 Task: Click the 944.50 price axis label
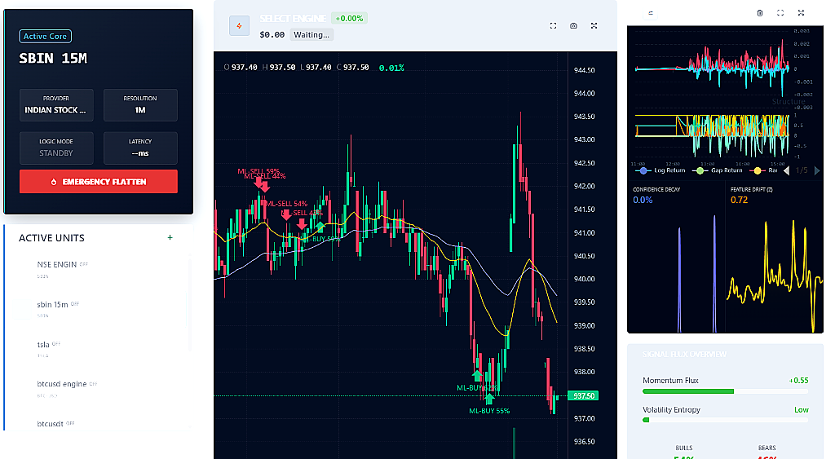tap(584, 70)
